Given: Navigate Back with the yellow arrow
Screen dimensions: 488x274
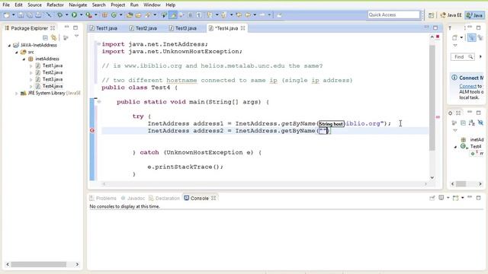Looking at the screenshot, I should click(248, 15).
